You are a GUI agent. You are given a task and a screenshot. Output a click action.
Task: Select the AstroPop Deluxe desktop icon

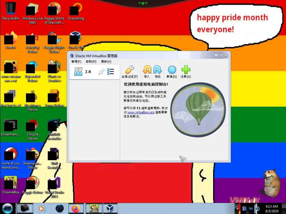click(32, 42)
